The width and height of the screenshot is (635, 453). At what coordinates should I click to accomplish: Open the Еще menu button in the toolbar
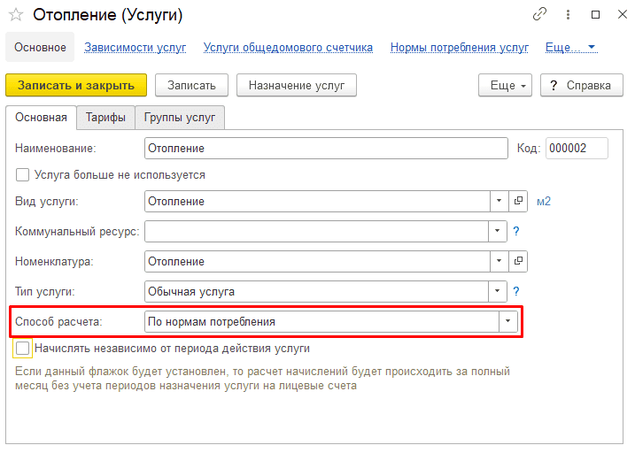pyautogui.click(x=505, y=85)
